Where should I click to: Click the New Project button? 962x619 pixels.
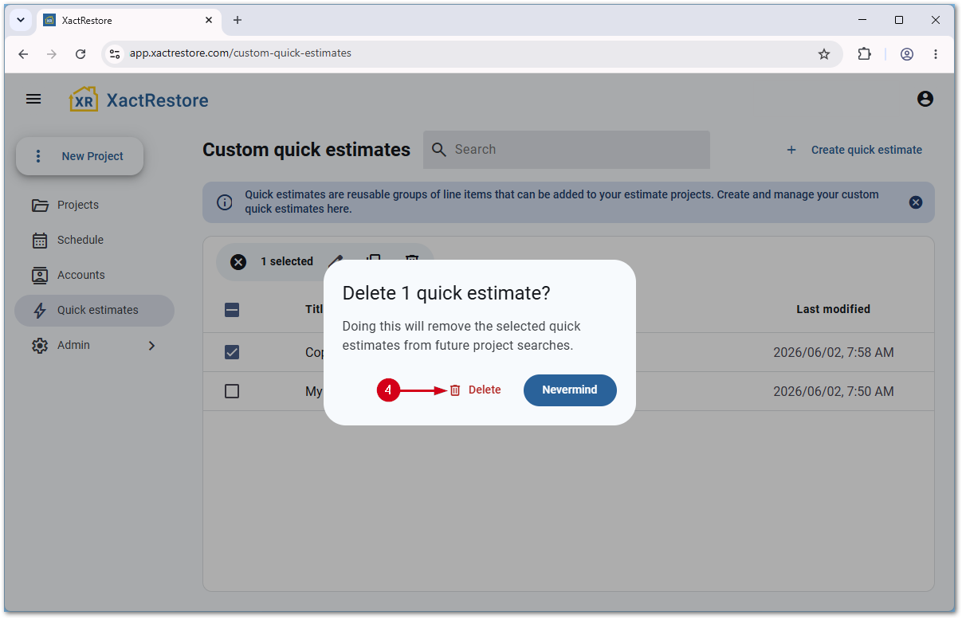(x=80, y=156)
